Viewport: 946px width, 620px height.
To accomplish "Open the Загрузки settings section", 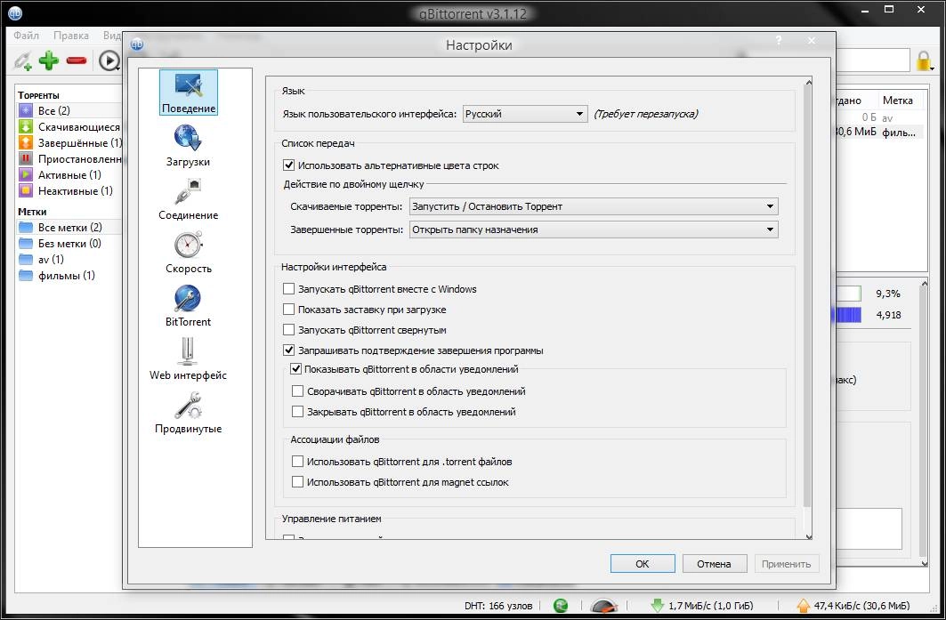I will (189, 145).
